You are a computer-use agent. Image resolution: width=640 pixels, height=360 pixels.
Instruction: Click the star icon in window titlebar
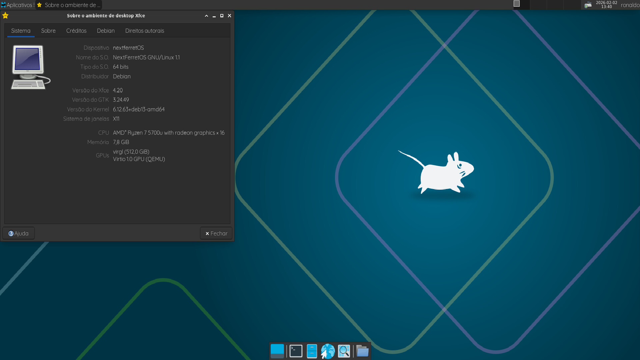click(x=5, y=16)
